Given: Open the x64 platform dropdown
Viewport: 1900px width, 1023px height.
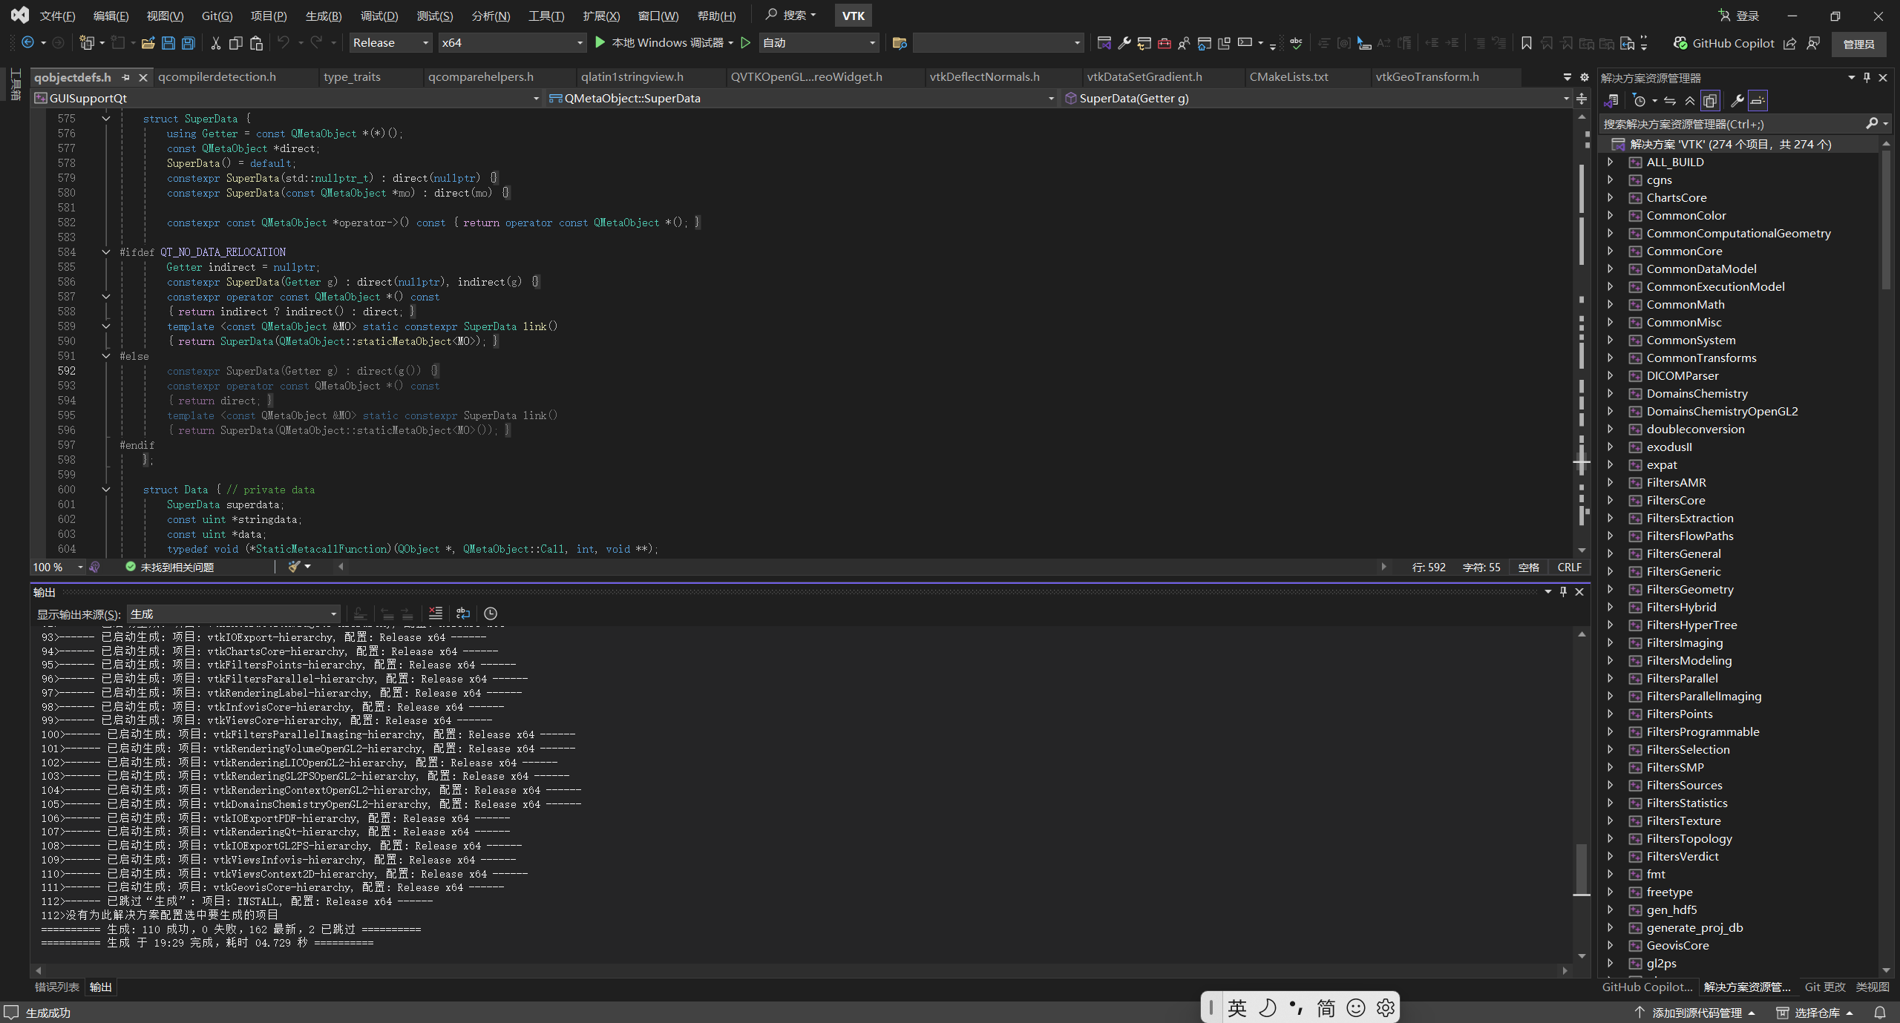Looking at the screenshot, I should [x=512, y=42].
